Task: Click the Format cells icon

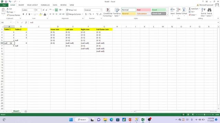Action: point(184,10)
